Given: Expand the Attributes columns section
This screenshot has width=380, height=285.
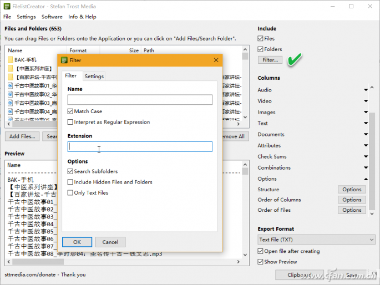Looking at the screenshot, I should 366,145.
